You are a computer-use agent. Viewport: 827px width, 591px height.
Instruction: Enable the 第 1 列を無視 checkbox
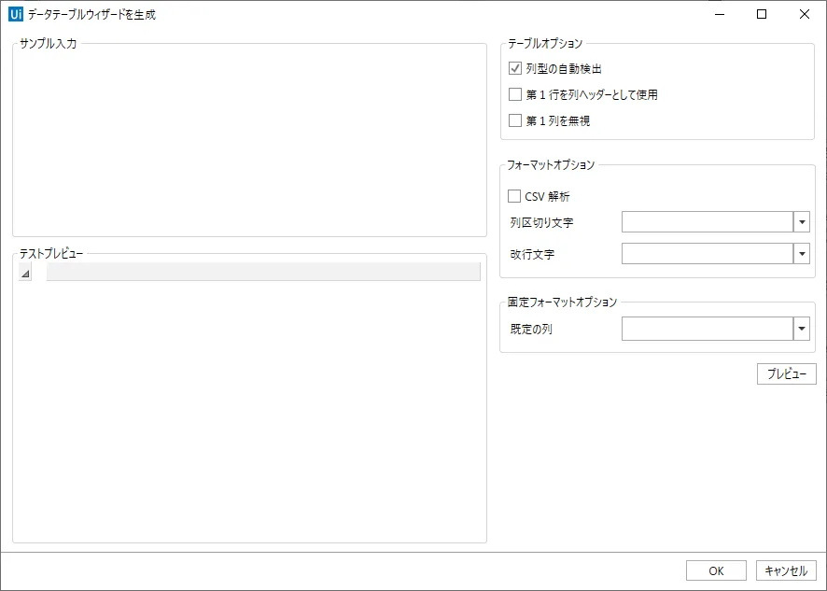click(514, 120)
